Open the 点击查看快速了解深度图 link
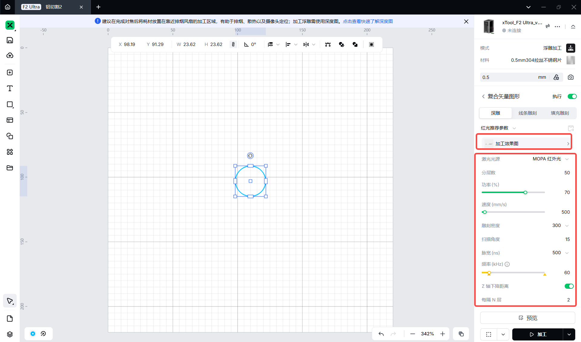 tap(368, 21)
